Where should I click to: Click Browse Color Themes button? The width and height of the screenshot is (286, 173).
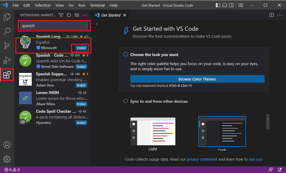tap(197, 79)
